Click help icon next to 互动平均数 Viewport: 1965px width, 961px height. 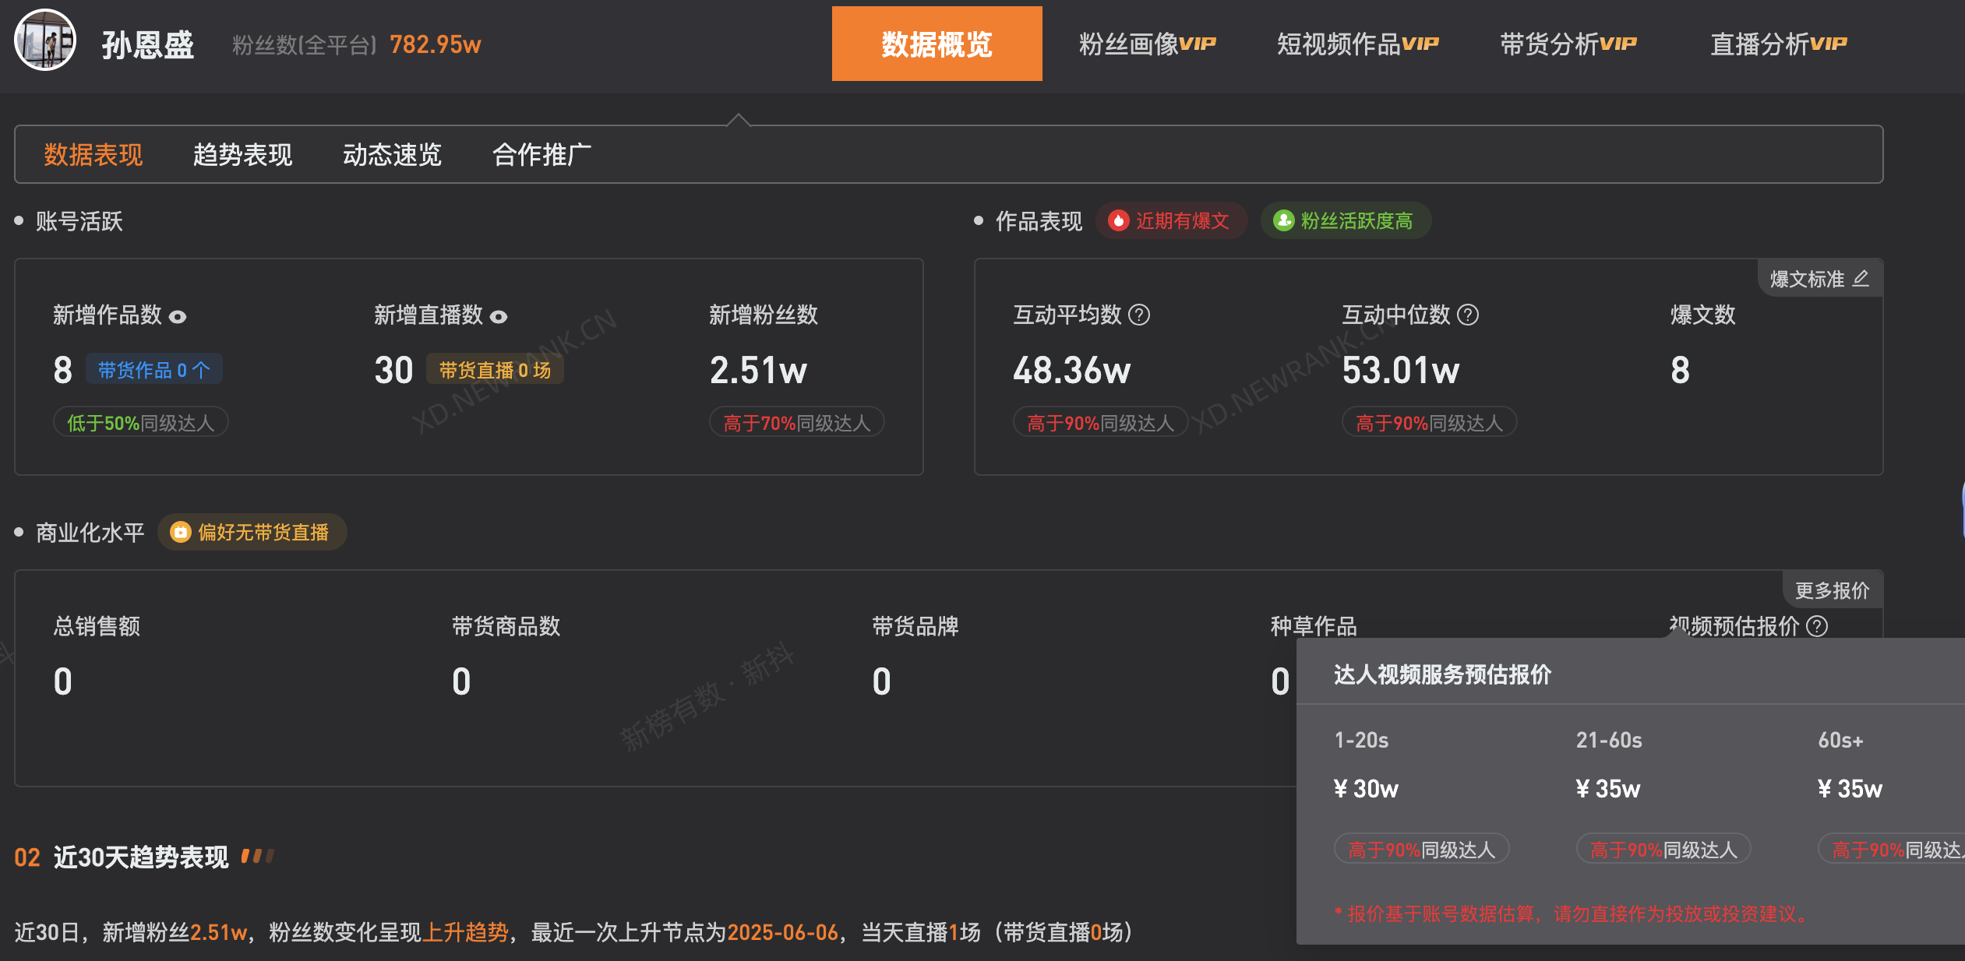click(1139, 315)
